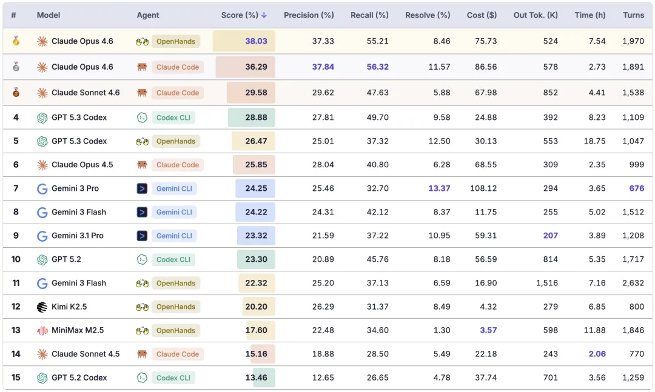The image size is (655, 392).
Task: Click the Codex CLI icon in row 4
Action: [x=142, y=118]
